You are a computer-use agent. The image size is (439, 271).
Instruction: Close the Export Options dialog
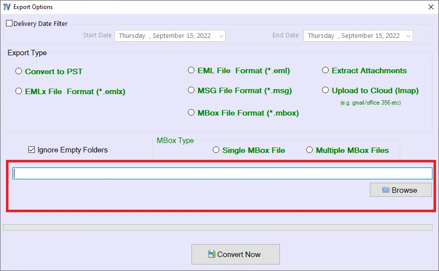pyautogui.click(x=431, y=7)
